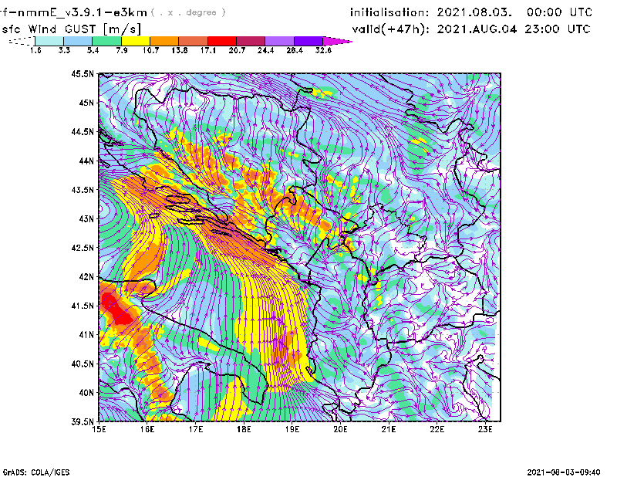Click the 41.5N latitude axis label
617x477 pixels.
point(83,306)
